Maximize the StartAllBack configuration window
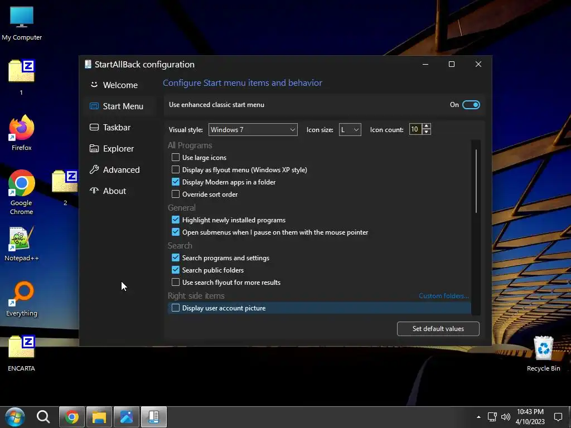Viewport: 571px width, 428px height. (452, 65)
